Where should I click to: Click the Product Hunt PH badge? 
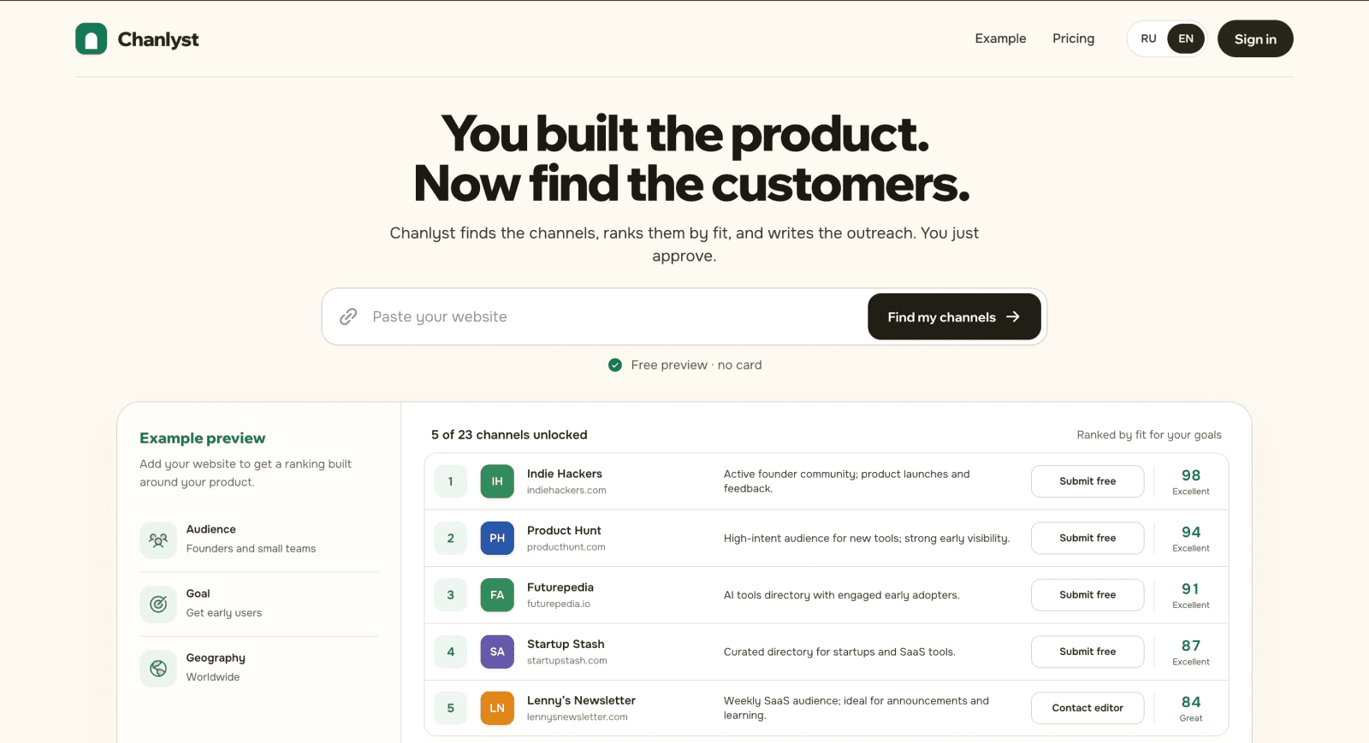(x=497, y=538)
